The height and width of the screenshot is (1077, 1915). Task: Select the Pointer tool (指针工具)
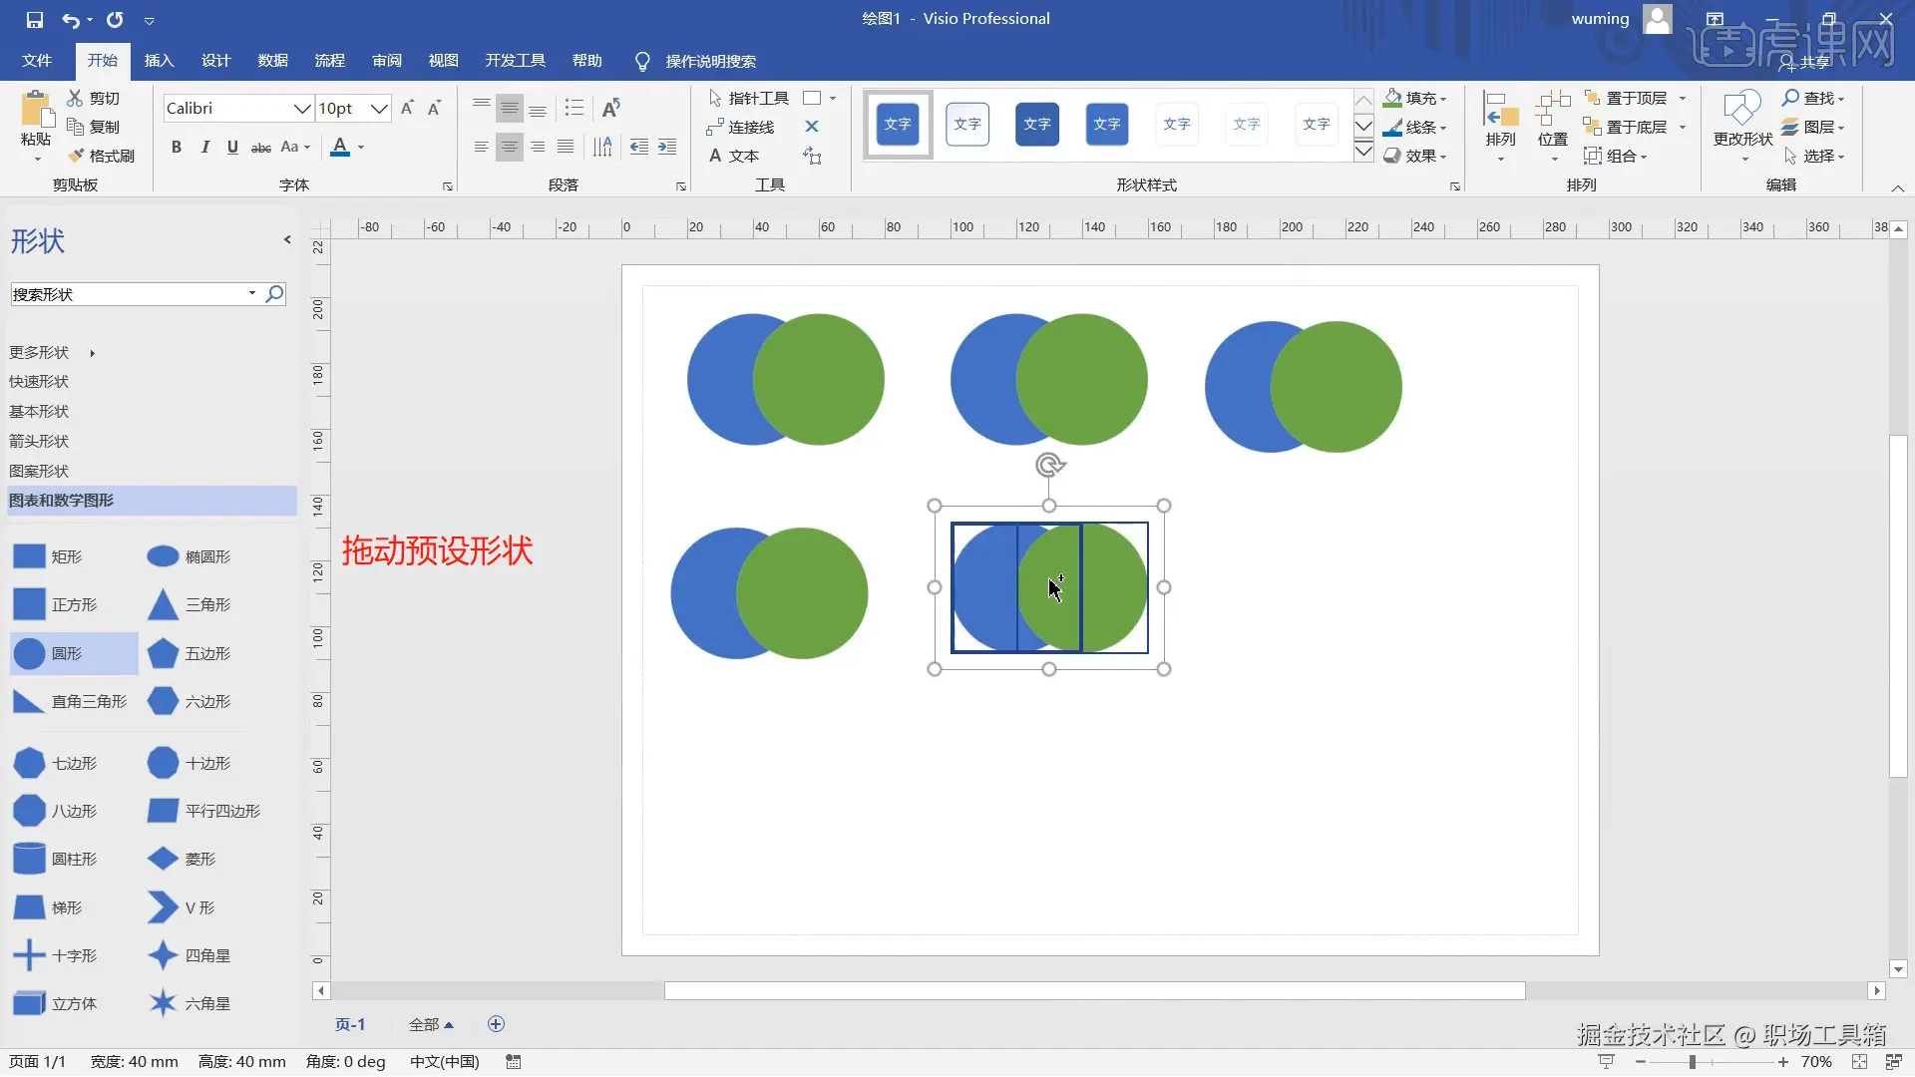coord(748,98)
